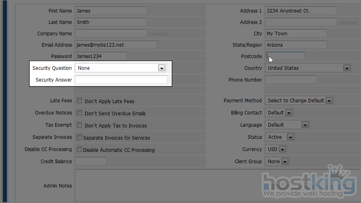Screen dimensions: 361x203
Task: Open the Language dropdown
Action: pos(287,125)
